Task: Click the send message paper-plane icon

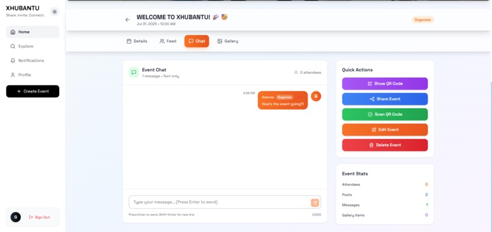Action: pyautogui.click(x=315, y=203)
